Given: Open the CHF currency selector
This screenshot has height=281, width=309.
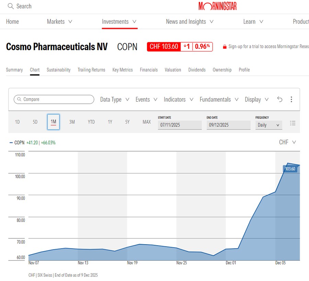Looking at the screenshot, I should pos(287,142).
